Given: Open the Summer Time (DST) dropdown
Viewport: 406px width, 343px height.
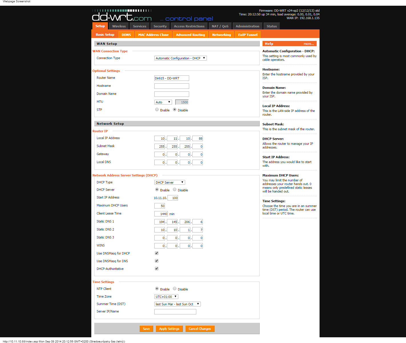Looking at the screenshot, I should tap(177, 304).
